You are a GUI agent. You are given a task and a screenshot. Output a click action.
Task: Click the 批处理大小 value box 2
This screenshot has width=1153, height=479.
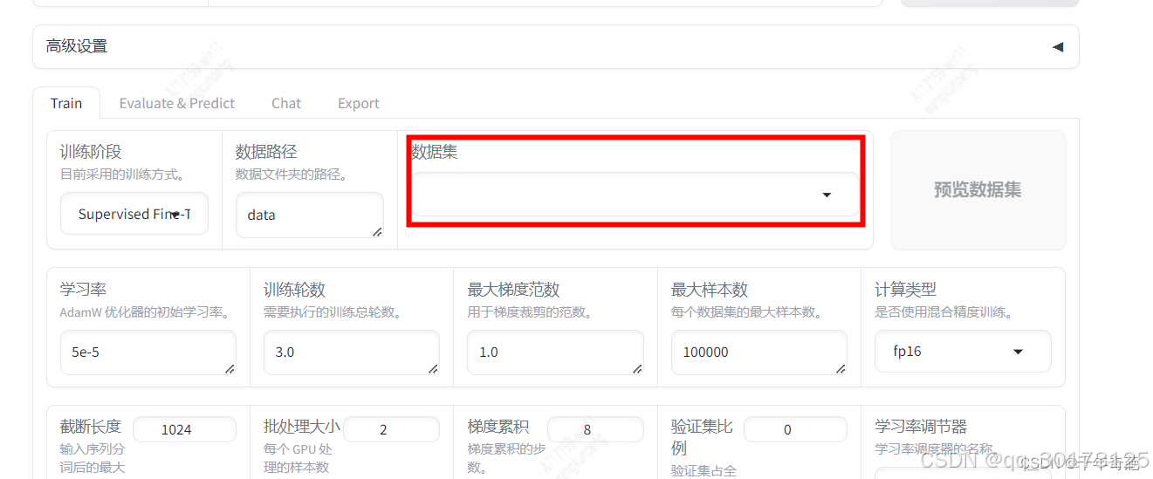click(391, 429)
